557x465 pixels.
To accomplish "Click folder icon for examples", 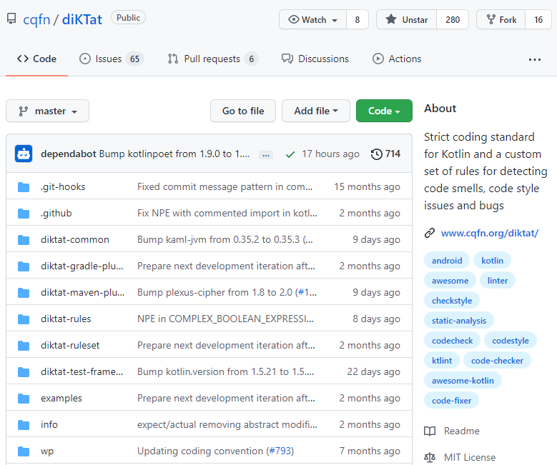I will click(x=24, y=399).
